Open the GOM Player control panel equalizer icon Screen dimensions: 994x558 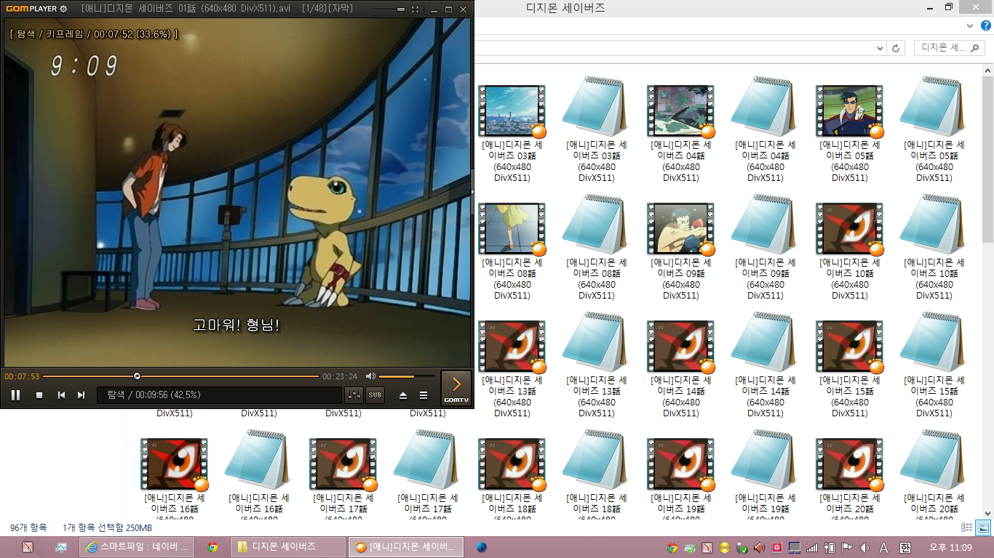(354, 395)
